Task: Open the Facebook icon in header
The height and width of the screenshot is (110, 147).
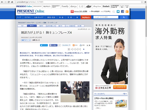Action: [122, 11]
